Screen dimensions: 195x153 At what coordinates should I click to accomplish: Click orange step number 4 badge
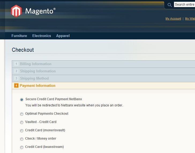point(16,85)
